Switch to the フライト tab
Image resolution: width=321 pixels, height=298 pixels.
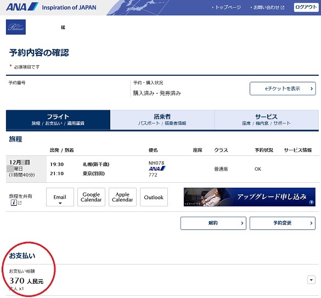coord(58,120)
